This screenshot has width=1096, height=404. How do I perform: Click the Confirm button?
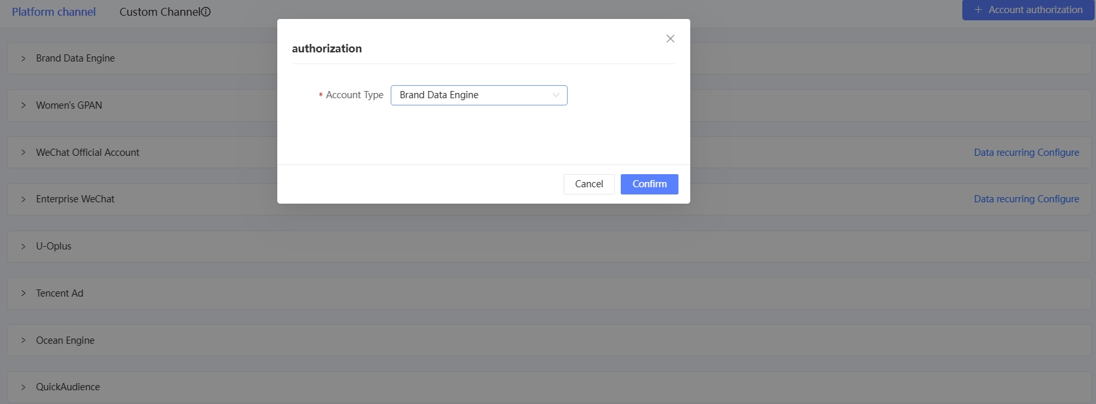649,184
